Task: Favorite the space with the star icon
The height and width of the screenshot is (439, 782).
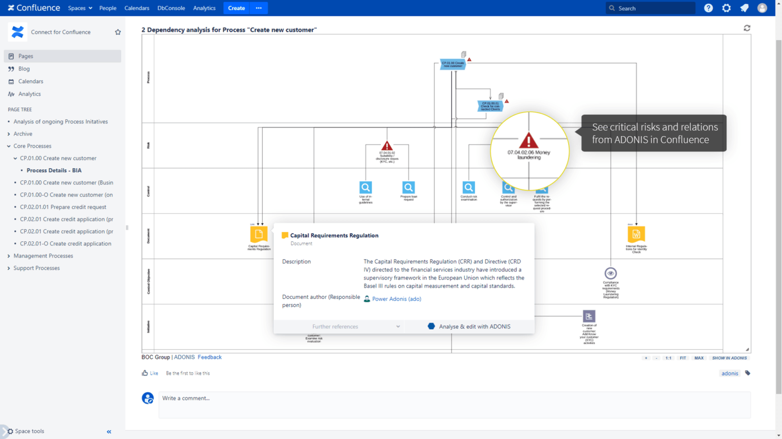Action: (x=118, y=32)
